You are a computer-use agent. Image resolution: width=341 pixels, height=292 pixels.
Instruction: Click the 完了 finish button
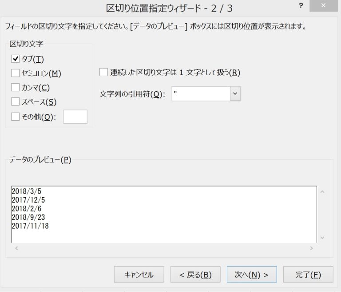[308, 275]
